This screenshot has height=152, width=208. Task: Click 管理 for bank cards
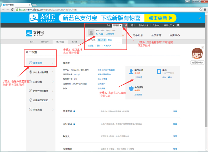coord(105,79)
